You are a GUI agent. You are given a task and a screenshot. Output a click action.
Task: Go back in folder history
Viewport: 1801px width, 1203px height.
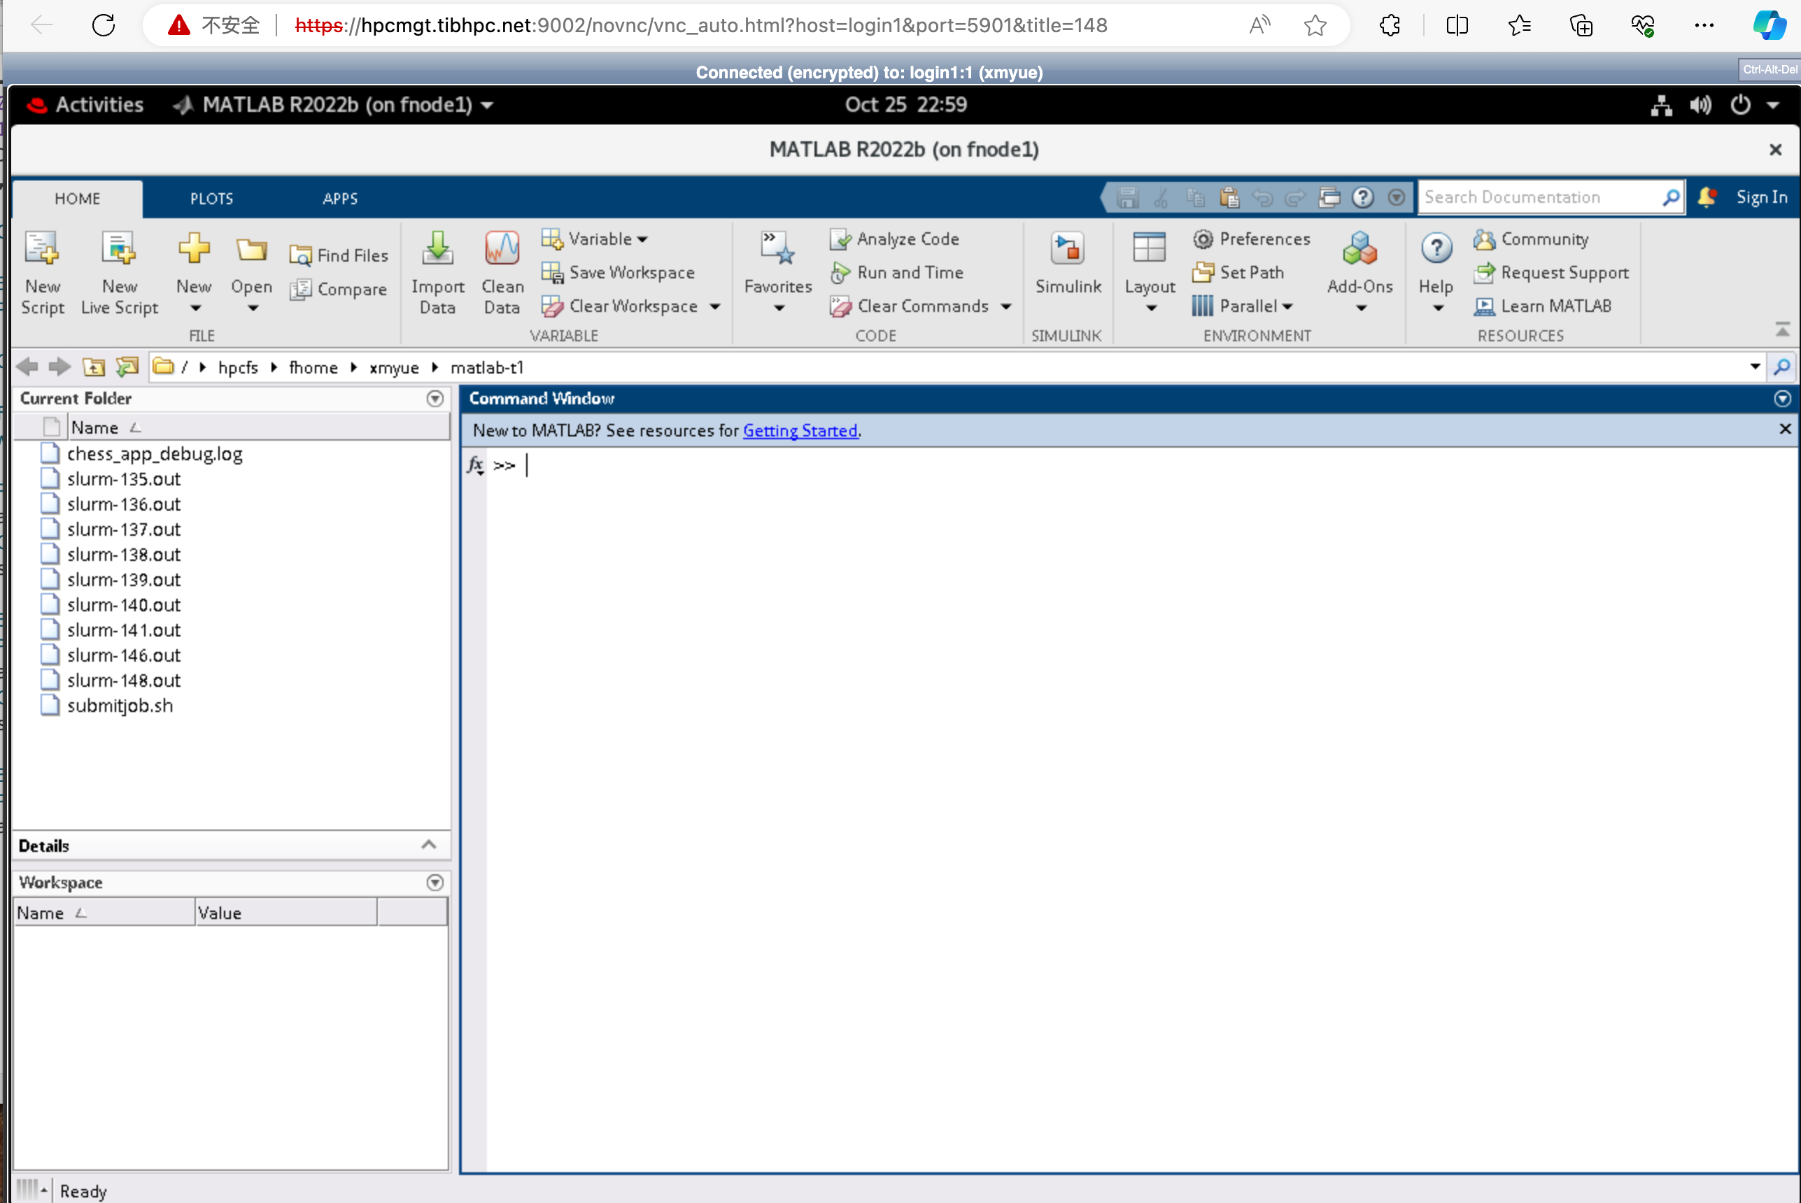tap(27, 367)
